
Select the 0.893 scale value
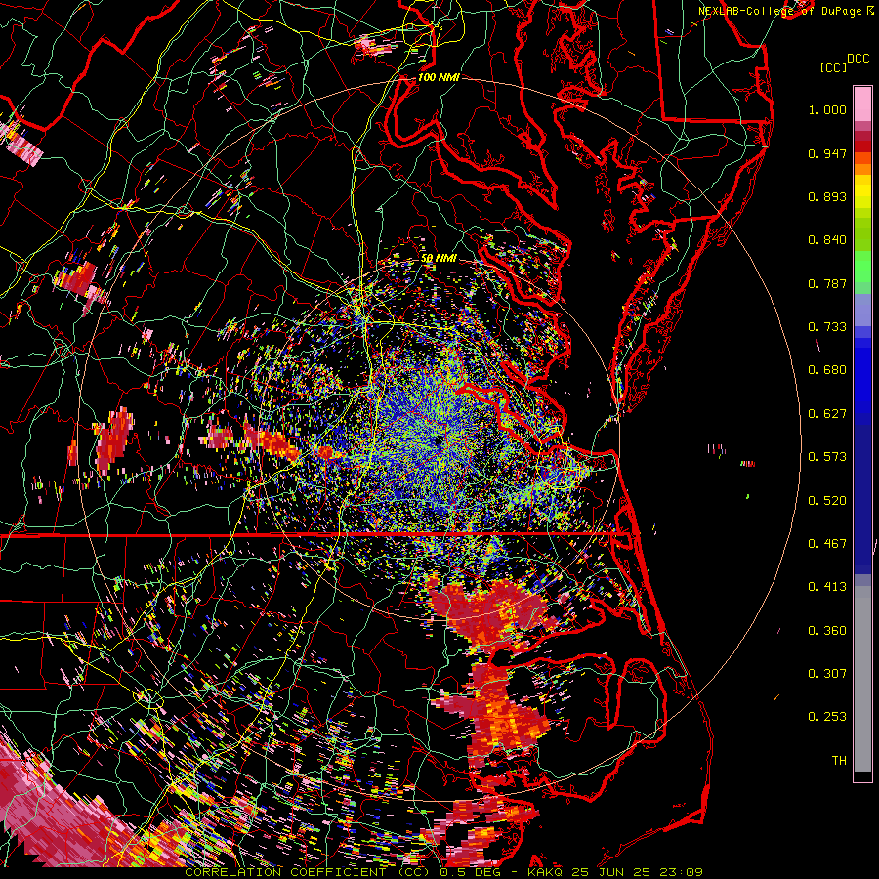[827, 196]
